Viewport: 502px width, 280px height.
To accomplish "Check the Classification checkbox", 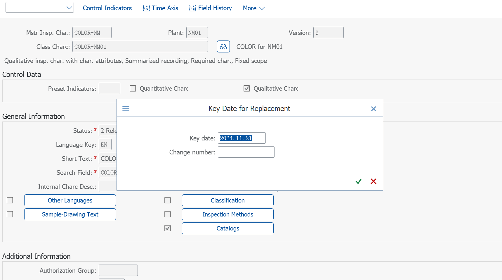I will [168, 200].
